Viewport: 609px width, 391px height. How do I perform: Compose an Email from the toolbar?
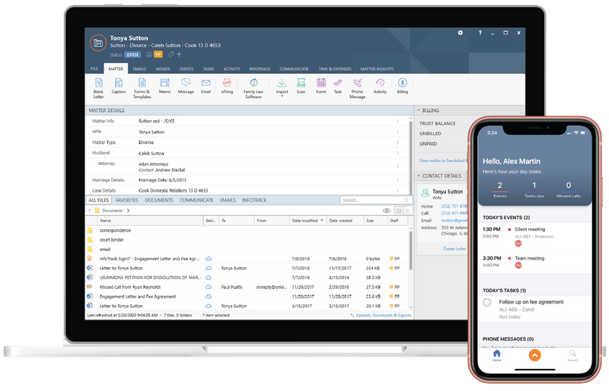click(206, 86)
